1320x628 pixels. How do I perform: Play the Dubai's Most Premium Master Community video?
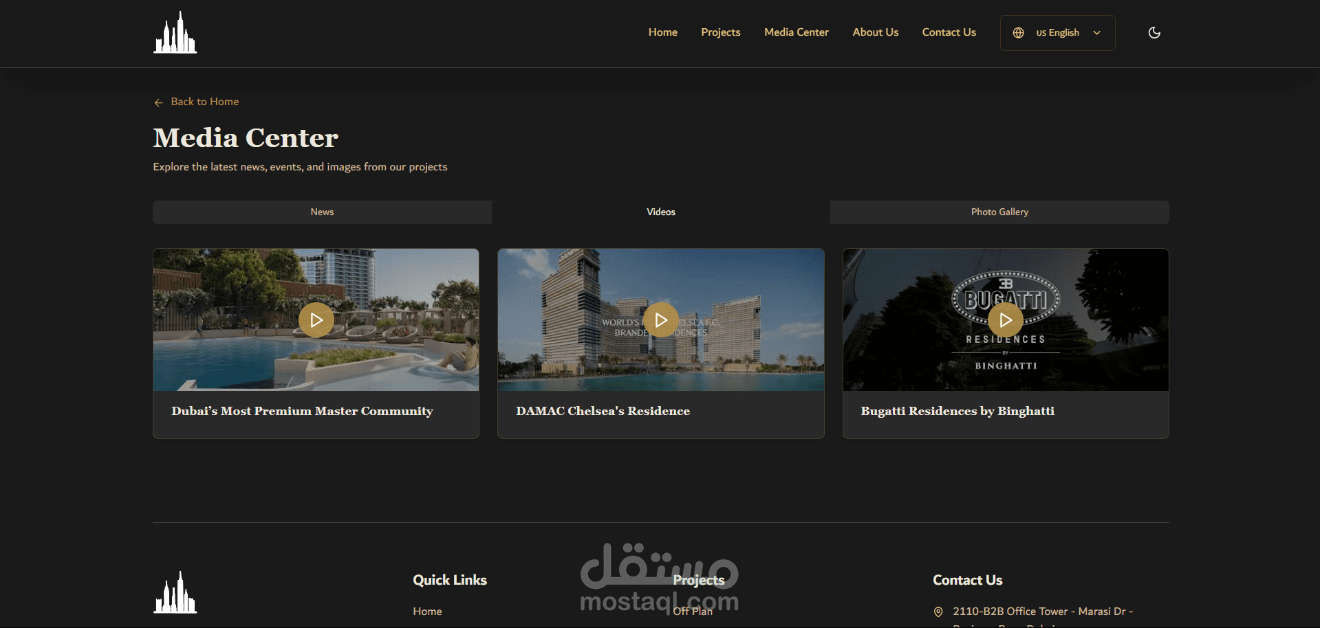coord(316,320)
